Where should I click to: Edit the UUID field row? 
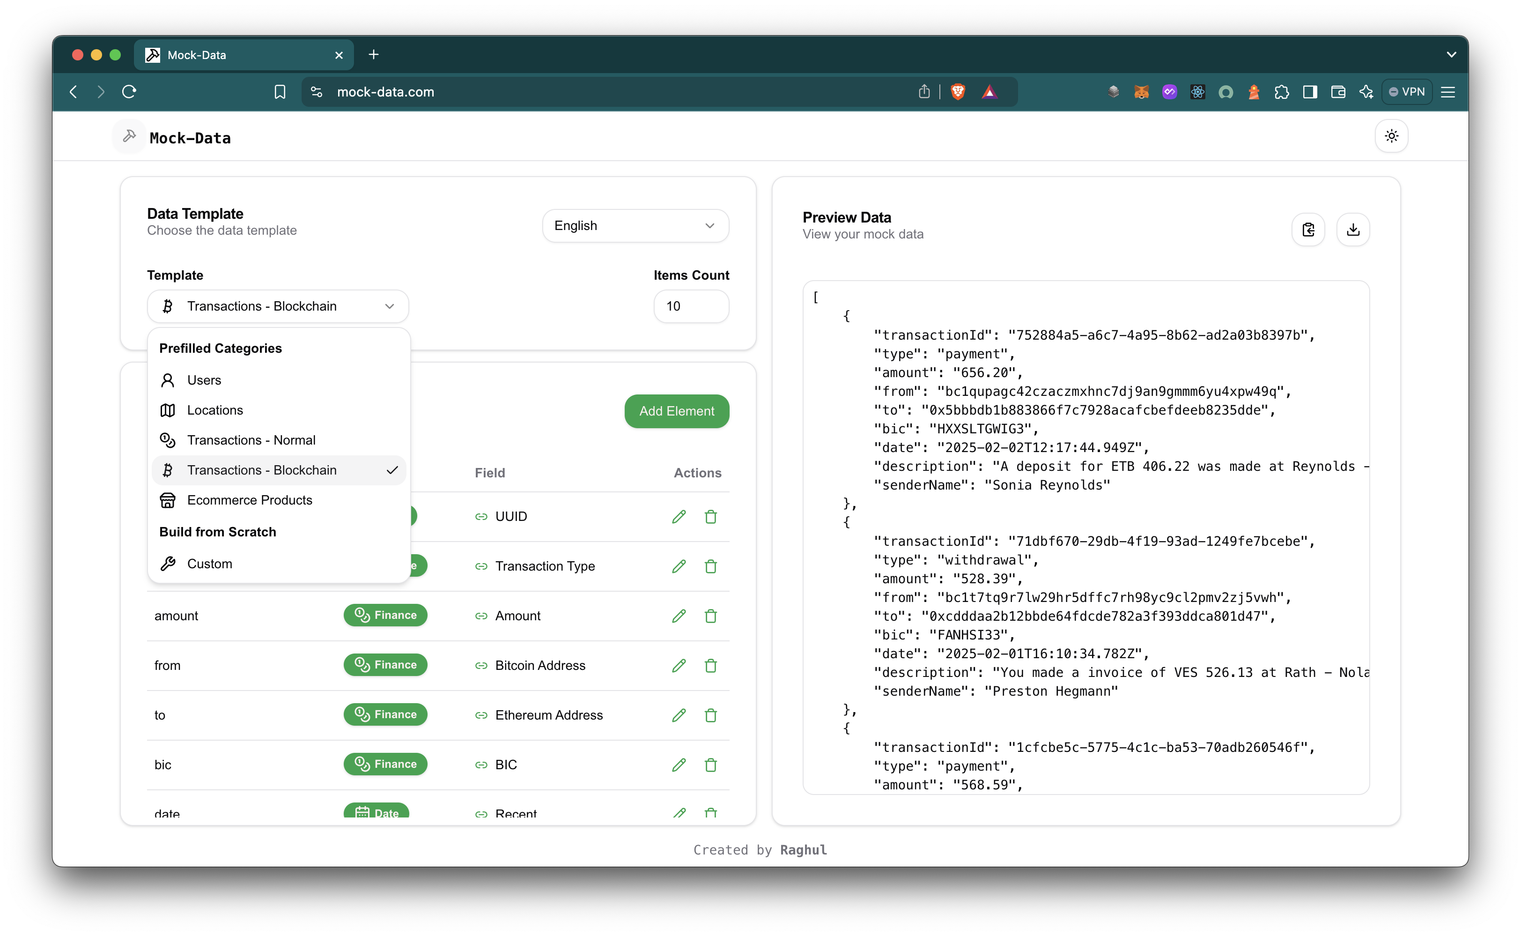(679, 516)
